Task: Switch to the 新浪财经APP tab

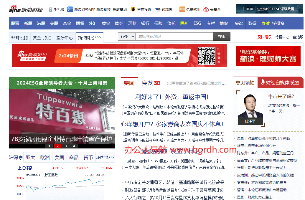Action: pos(89,38)
